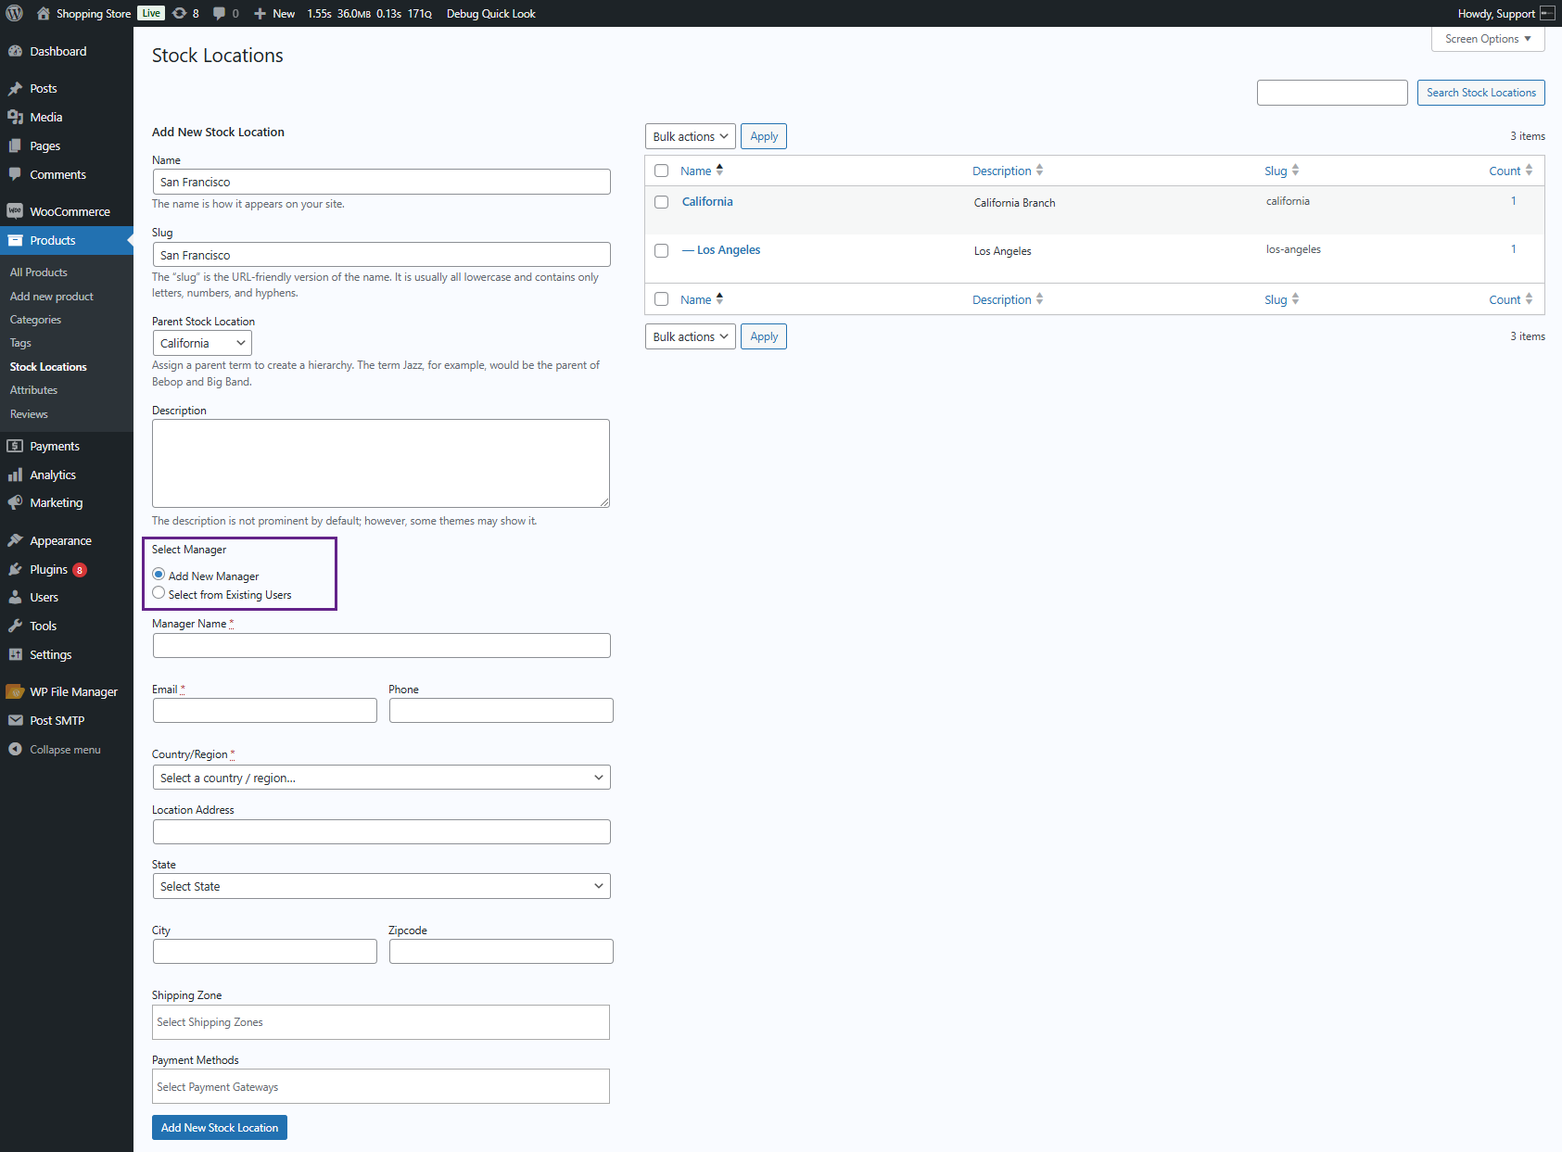The image size is (1562, 1152).
Task: Click the WP File Manager folder icon
Action: (x=15, y=691)
